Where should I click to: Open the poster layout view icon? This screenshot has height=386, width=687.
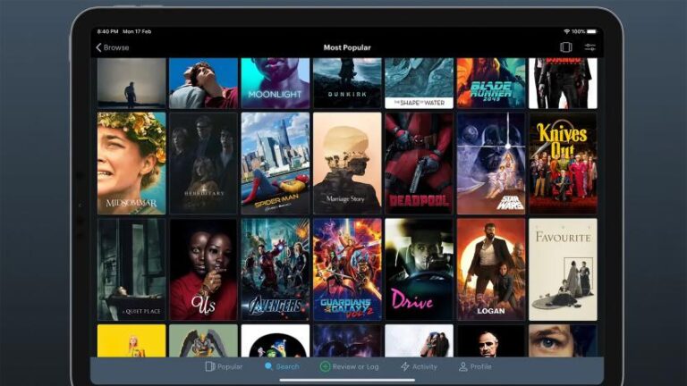(x=565, y=47)
